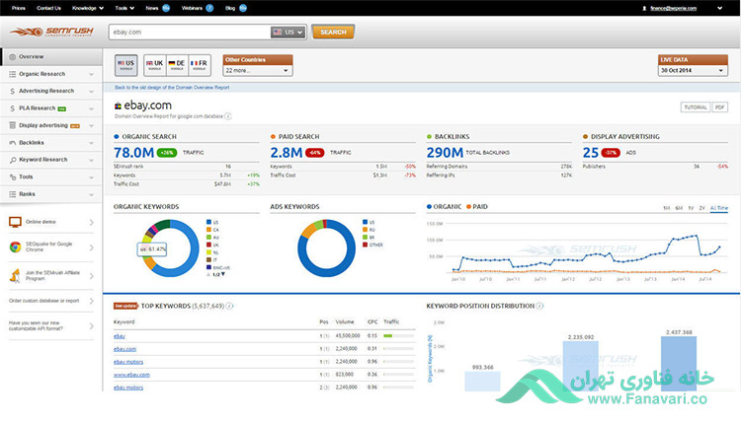Switch chart range to 6M

[679, 208]
